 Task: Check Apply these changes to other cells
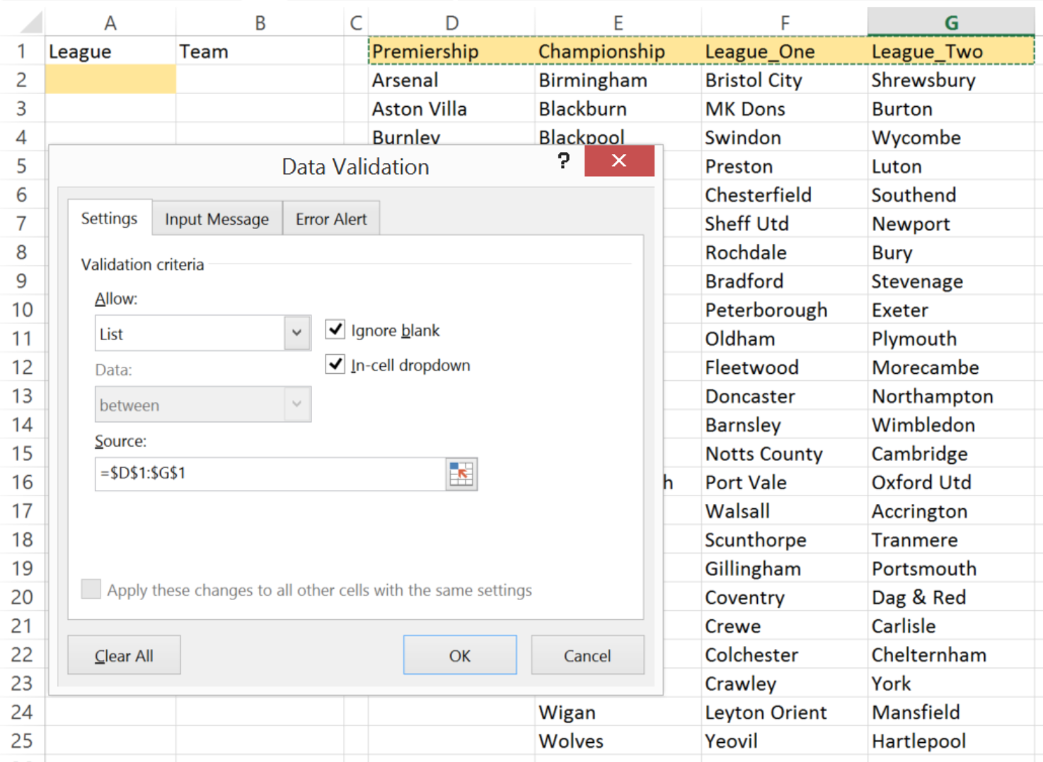coord(90,589)
